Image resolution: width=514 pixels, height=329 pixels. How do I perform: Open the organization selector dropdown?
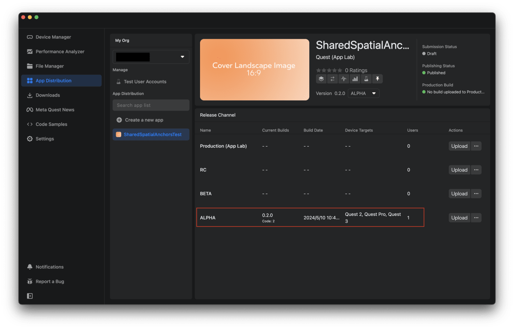151,57
